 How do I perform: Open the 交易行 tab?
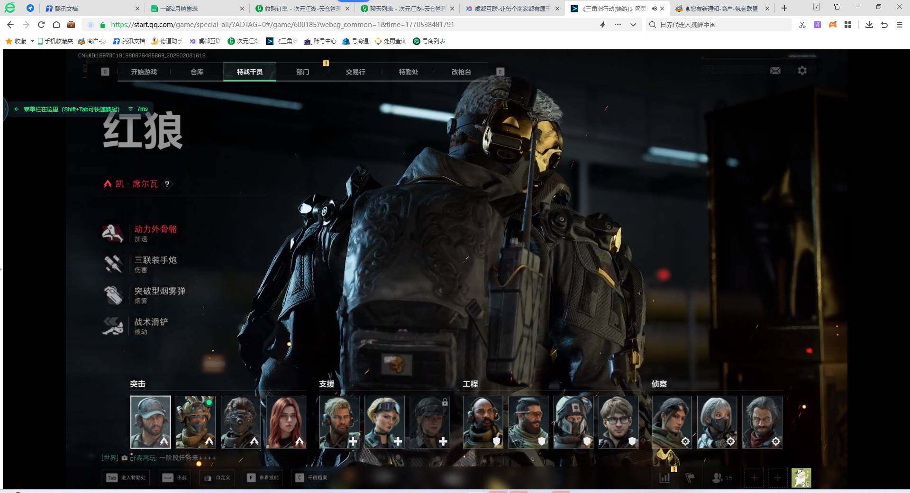pos(355,72)
